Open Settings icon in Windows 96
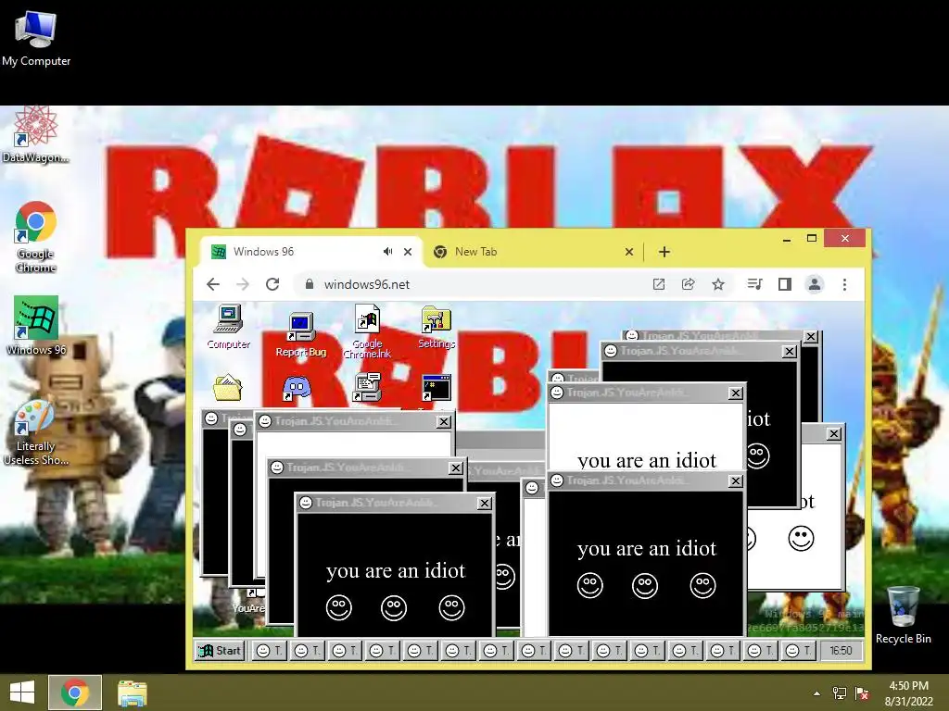The width and height of the screenshot is (949, 711). coord(437,327)
